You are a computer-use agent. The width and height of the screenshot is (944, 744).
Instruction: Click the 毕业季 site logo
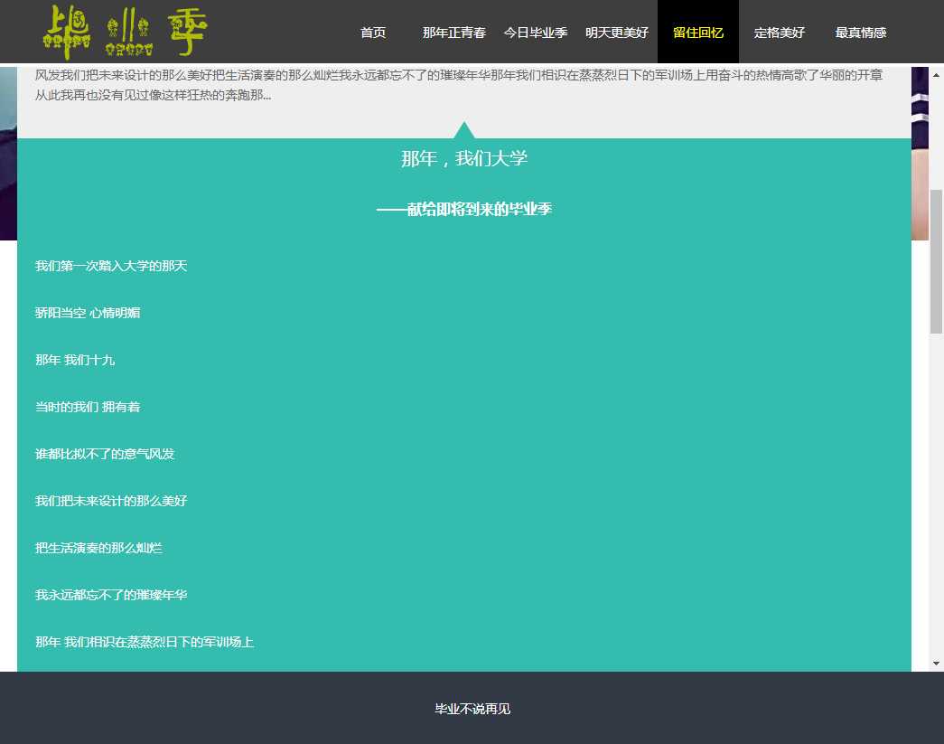(125, 33)
